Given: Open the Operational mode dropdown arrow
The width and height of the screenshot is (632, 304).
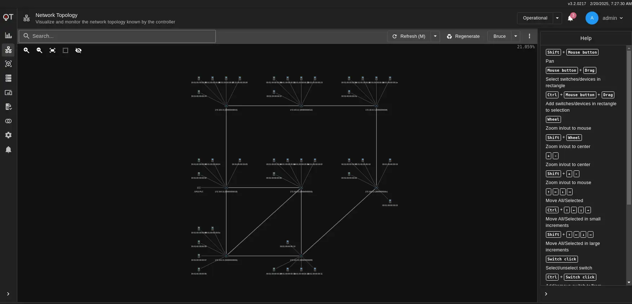Looking at the screenshot, I should [x=557, y=18].
